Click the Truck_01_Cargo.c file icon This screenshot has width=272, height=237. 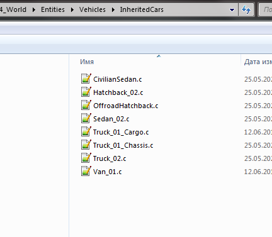coord(86,131)
